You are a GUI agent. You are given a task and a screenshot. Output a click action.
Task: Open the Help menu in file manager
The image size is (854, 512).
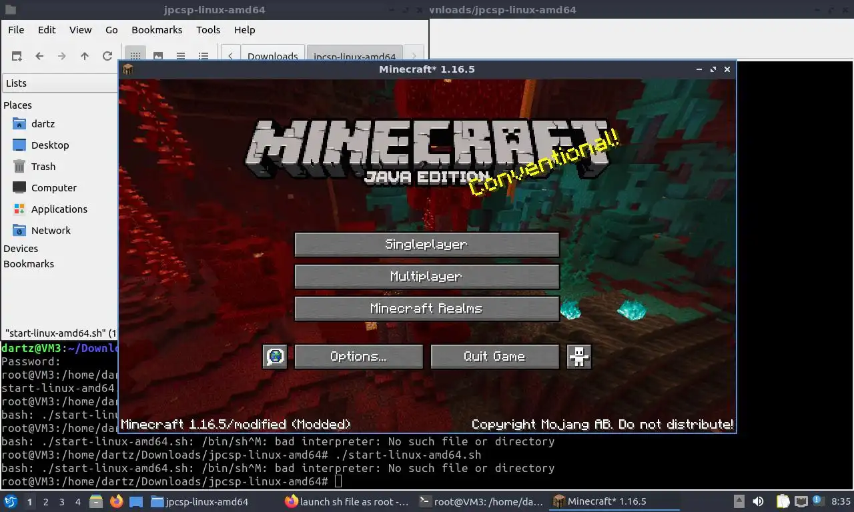click(244, 30)
